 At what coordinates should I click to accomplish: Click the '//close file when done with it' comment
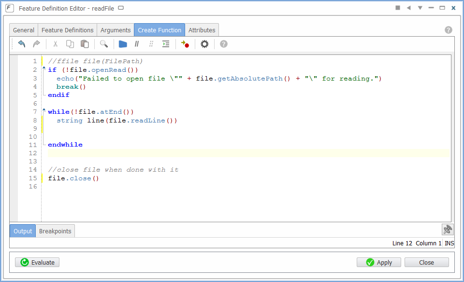113,170
